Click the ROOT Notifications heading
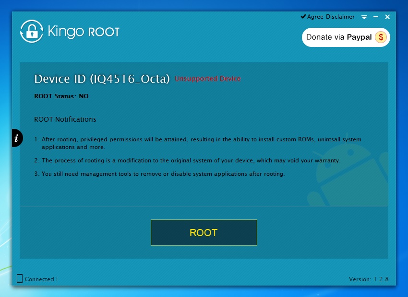 click(65, 119)
